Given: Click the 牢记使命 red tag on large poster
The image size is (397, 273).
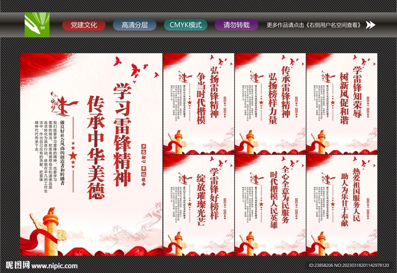Looking at the screenshot, I should [x=143, y=177].
